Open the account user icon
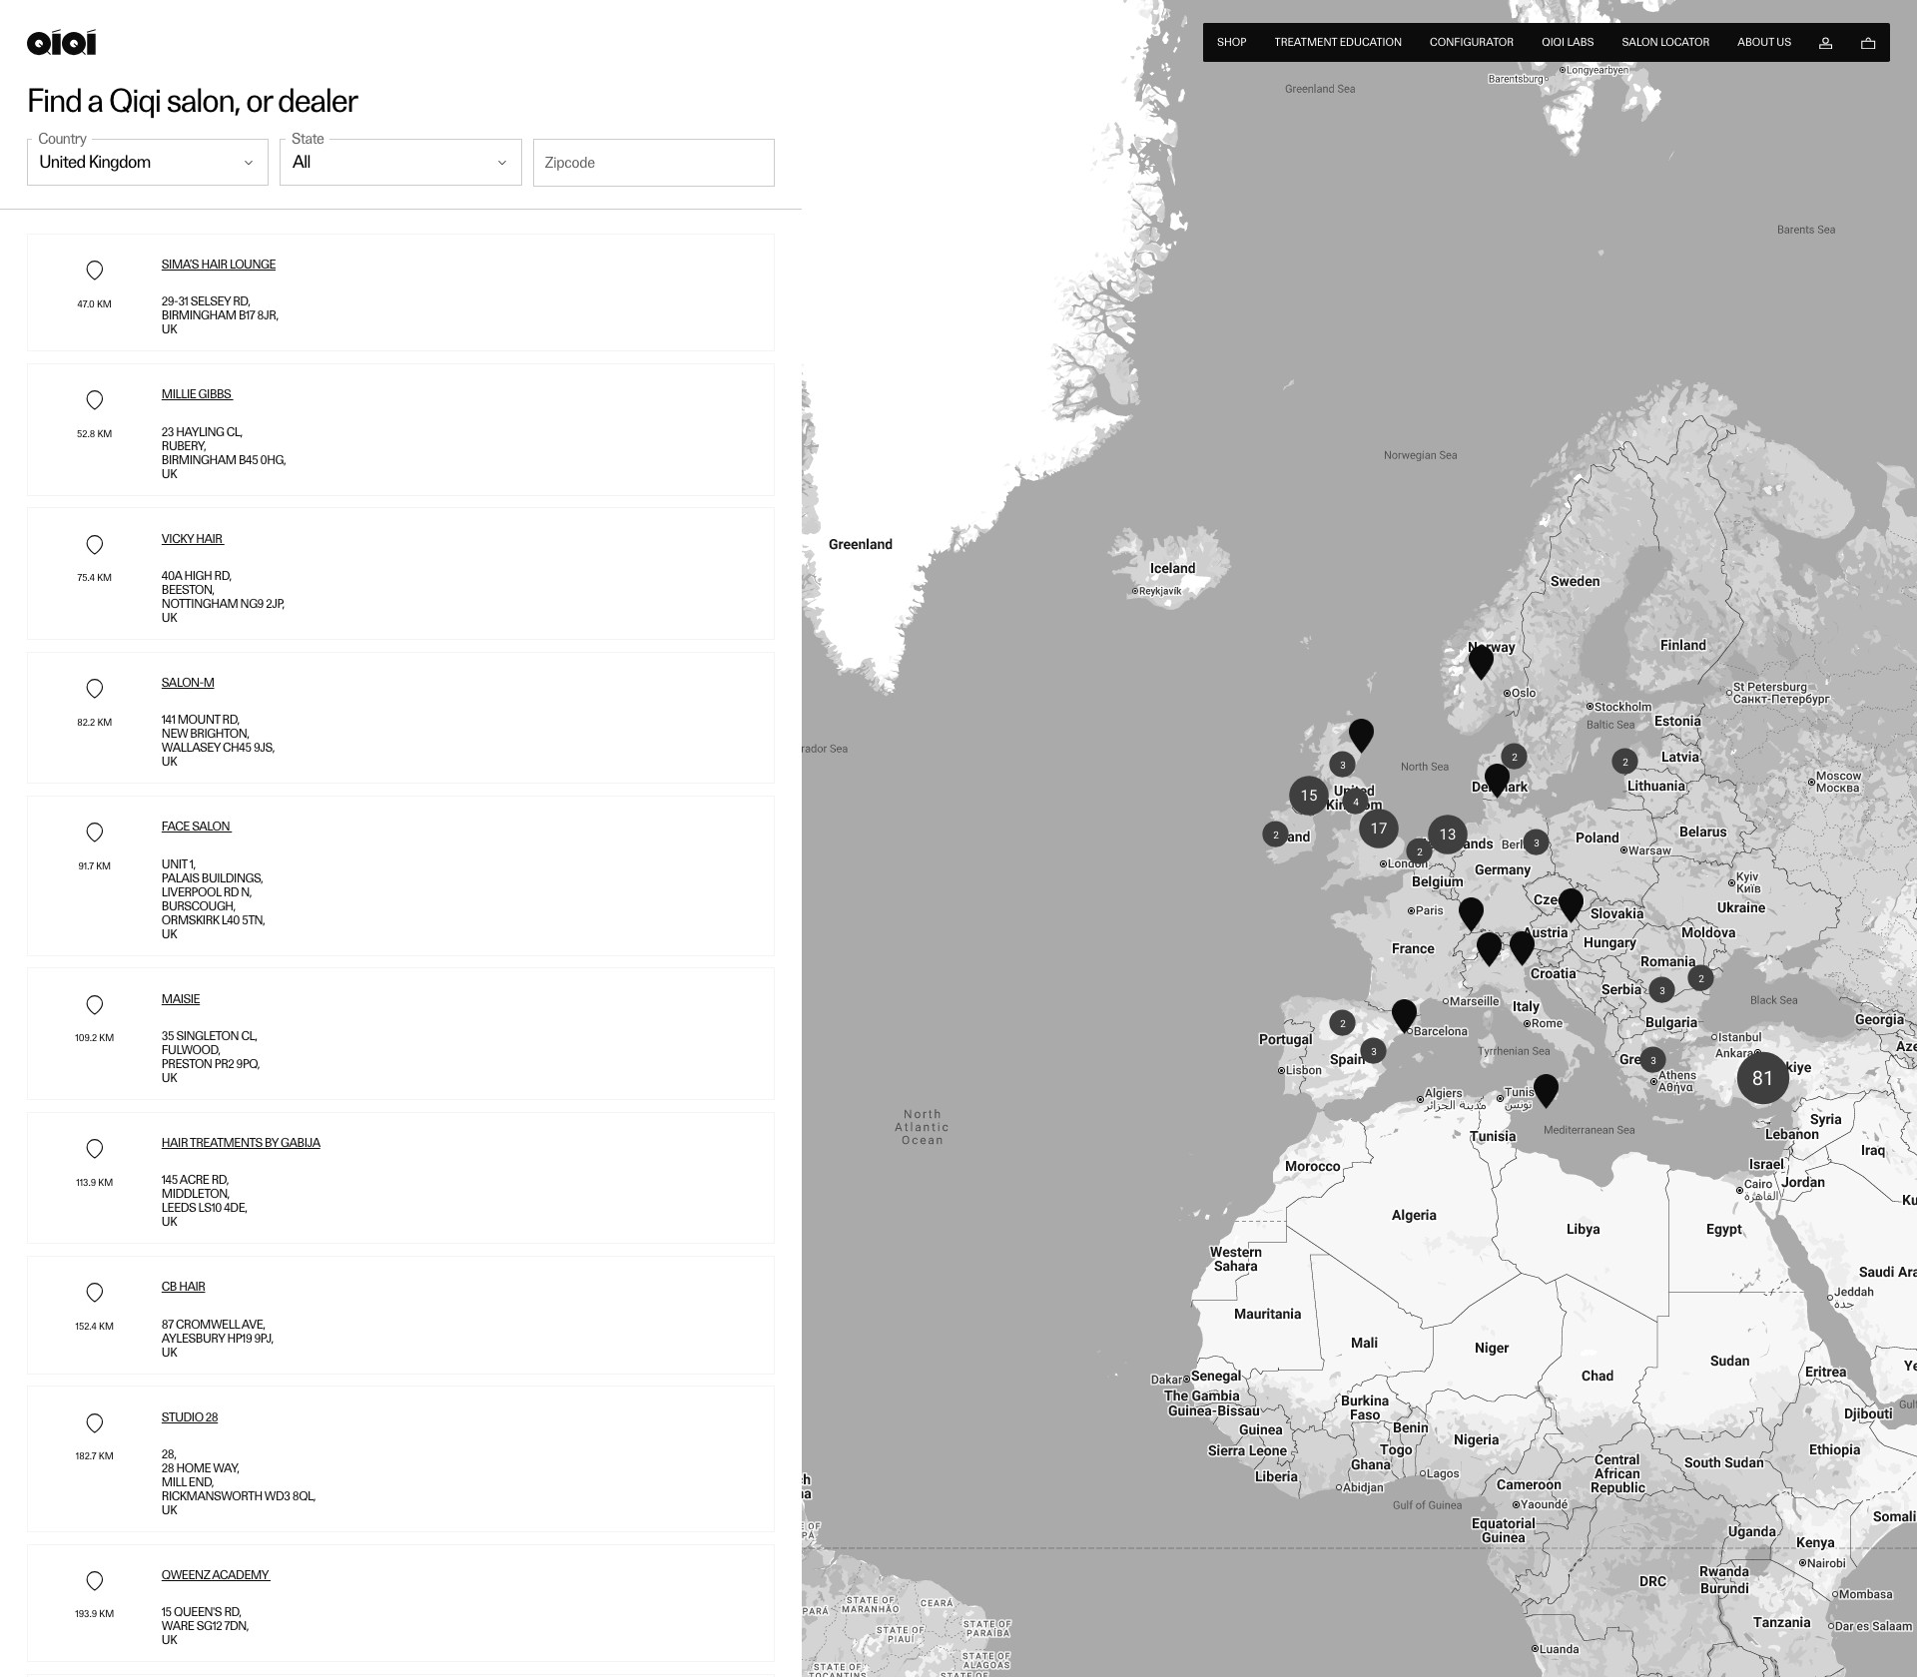The width and height of the screenshot is (1917, 1677). tap(1825, 43)
